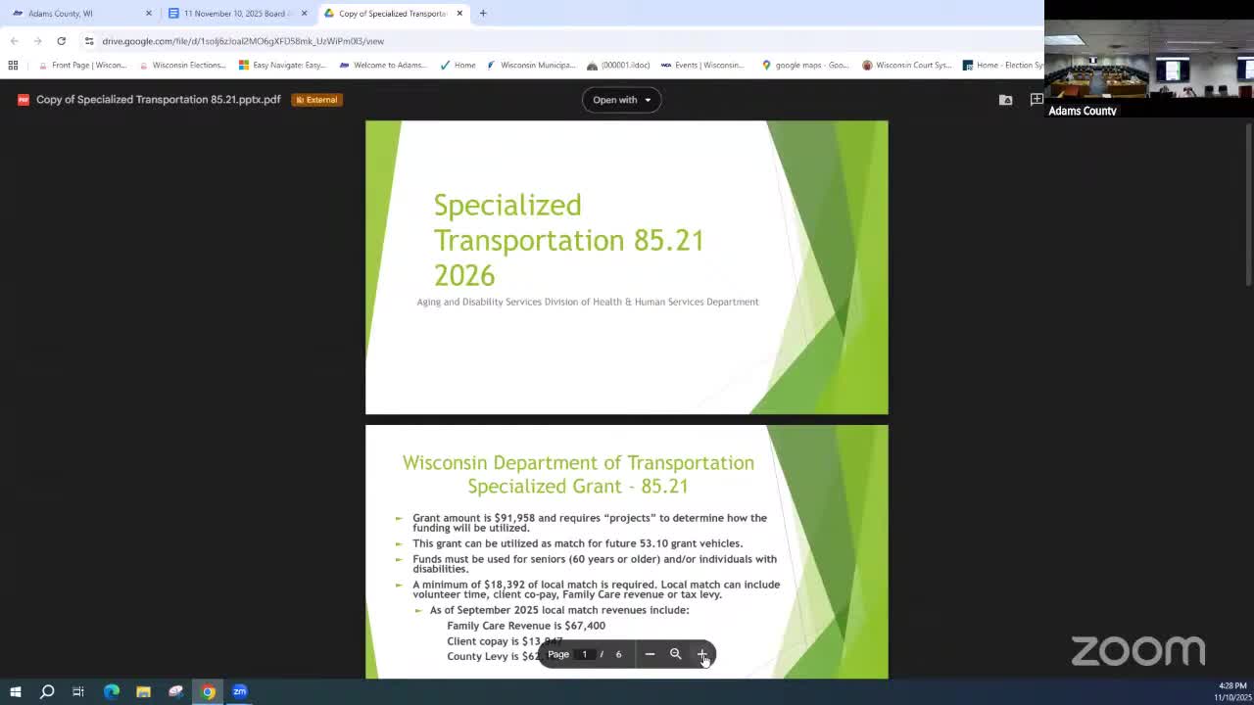Click the Wisconsin Department of Transportation grant slide
This screenshot has height=705, width=1254.
pyautogui.click(x=627, y=551)
